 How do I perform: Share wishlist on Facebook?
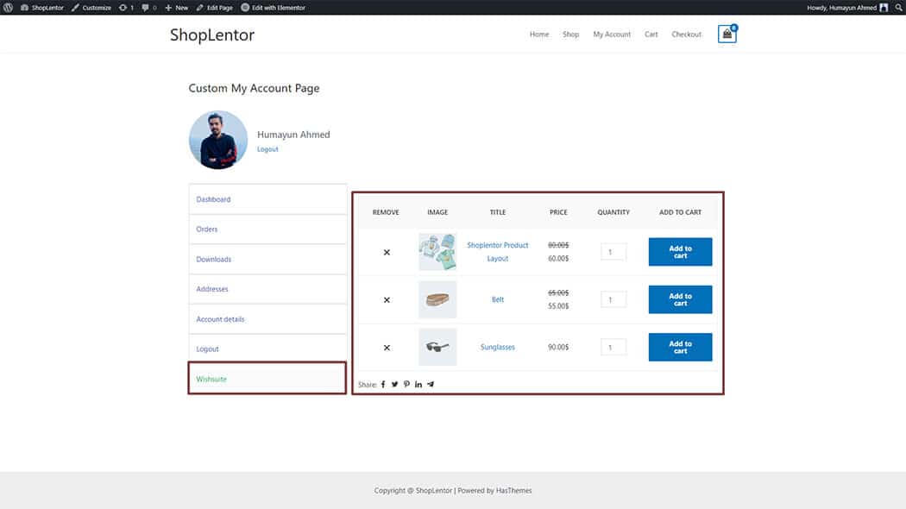pyautogui.click(x=383, y=385)
